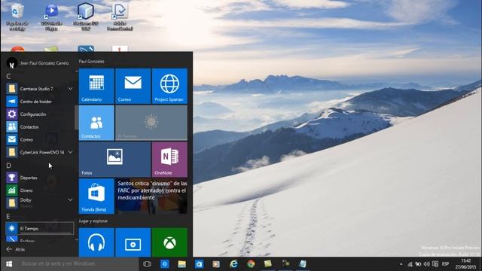Open the headphones music tile

coord(96,242)
